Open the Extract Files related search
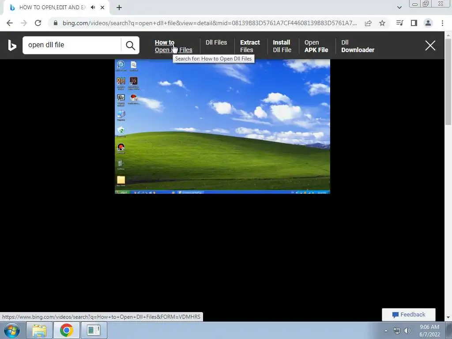Screen dimensions: 452x339 pyautogui.click(x=250, y=46)
